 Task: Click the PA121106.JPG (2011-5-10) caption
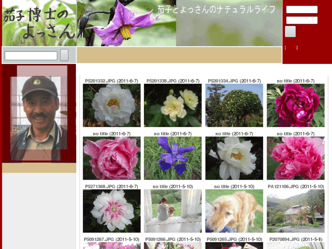point(296,186)
